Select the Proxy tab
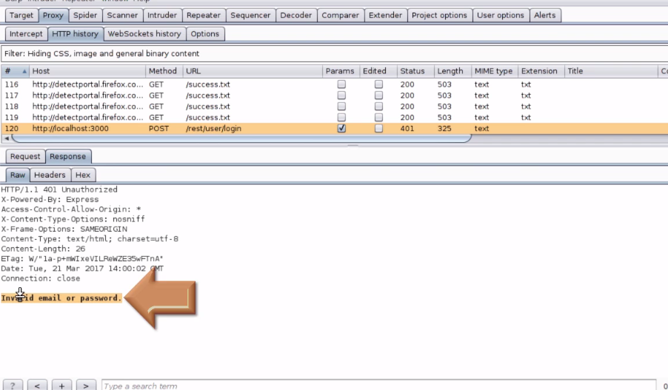Image resolution: width=668 pixels, height=390 pixels. (x=53, y=16)
